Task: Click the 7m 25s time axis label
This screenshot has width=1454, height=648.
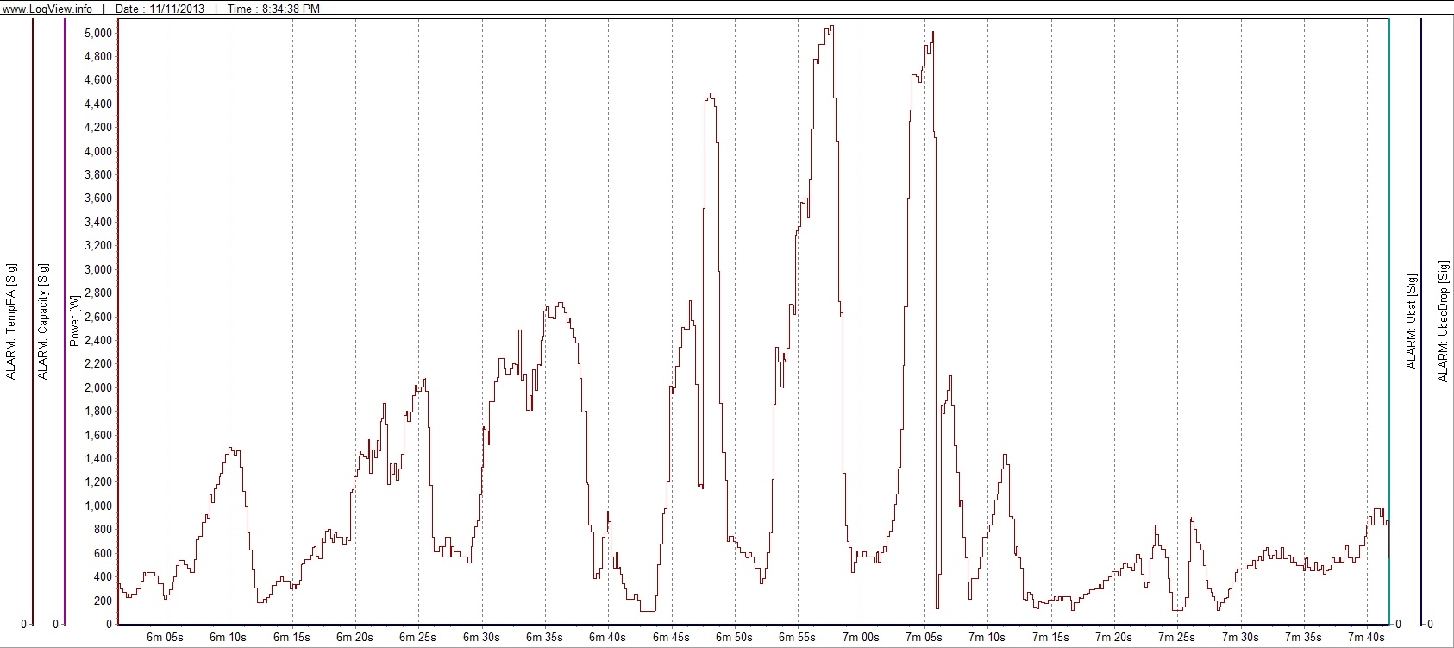Action: click(1177, 638)
